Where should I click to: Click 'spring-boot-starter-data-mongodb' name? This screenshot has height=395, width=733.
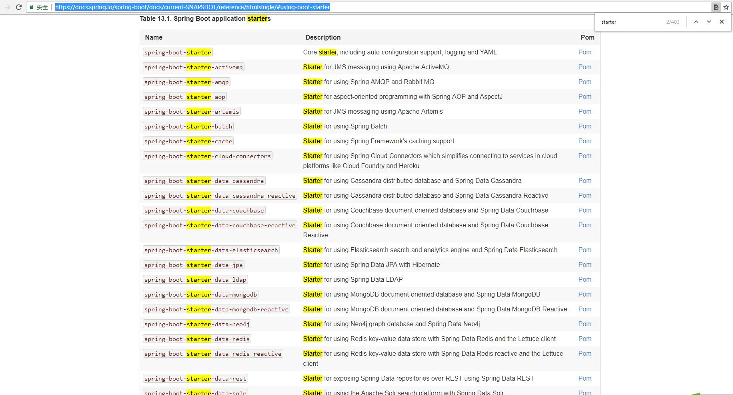pyautogui.click(x=200, y=295)
